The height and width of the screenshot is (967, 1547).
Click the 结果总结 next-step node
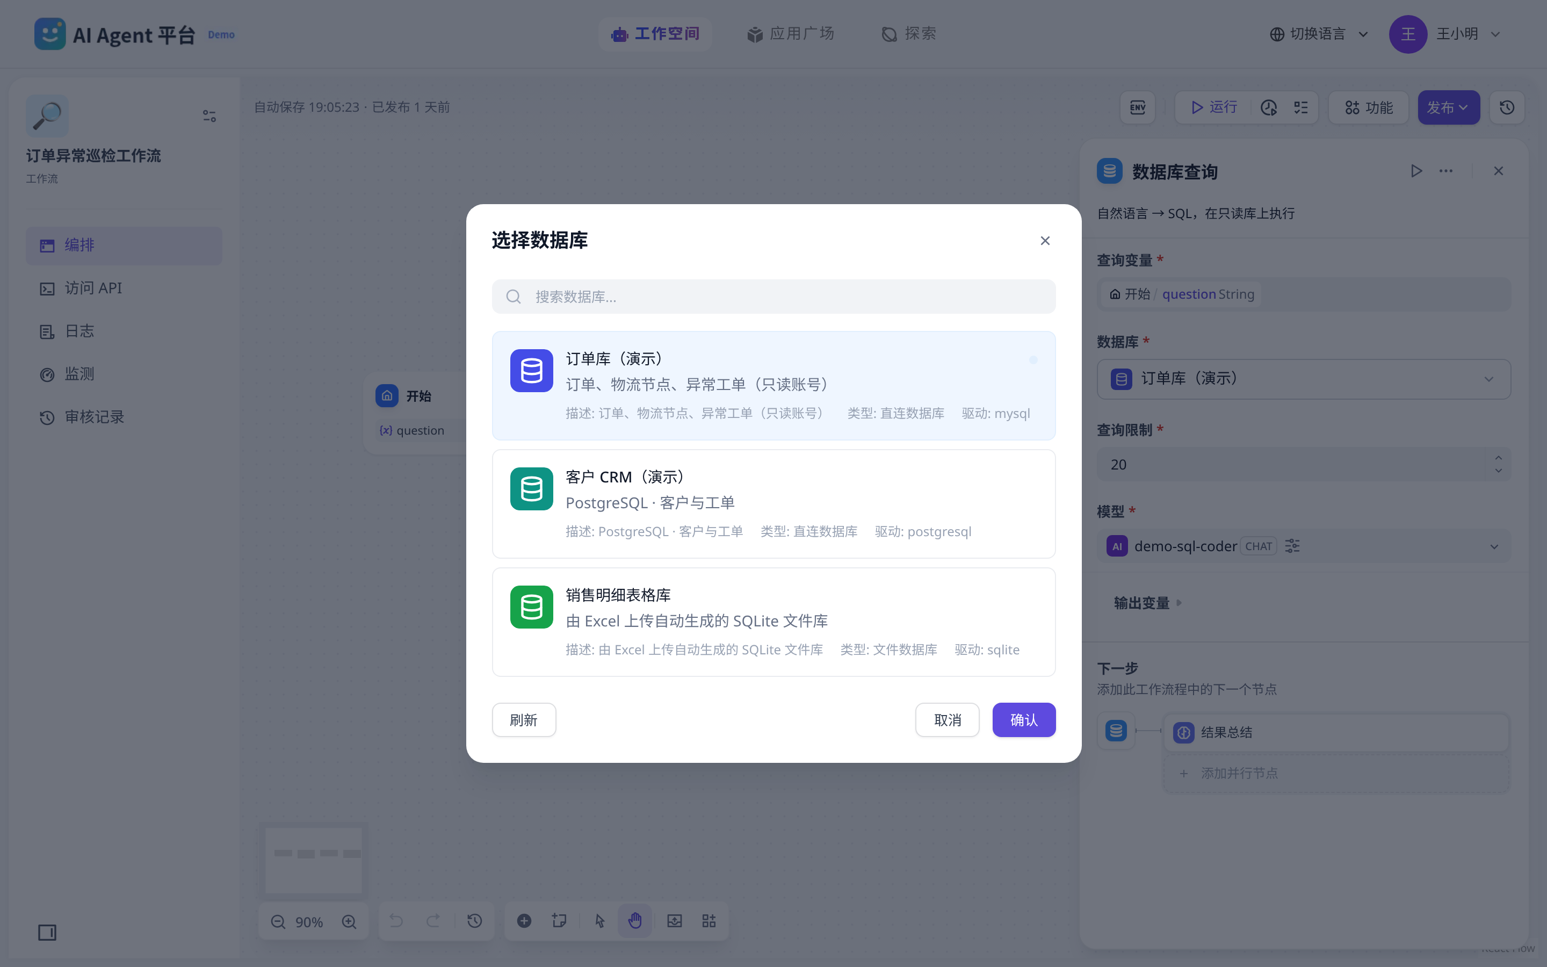tap(1336, 733)
